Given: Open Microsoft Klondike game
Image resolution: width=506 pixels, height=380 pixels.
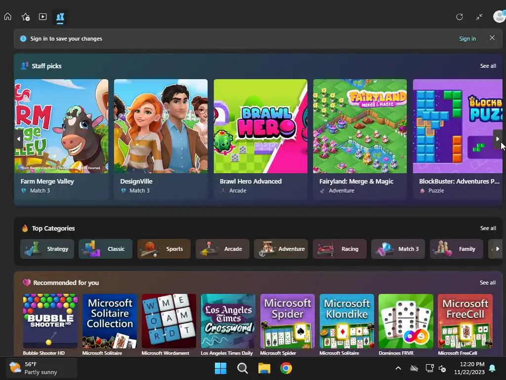Looking at the screenshot, I should [346, 325].
